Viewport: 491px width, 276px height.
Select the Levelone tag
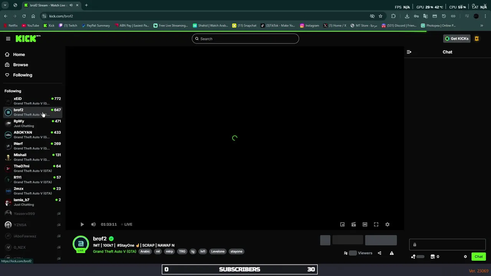pos(217,251)
